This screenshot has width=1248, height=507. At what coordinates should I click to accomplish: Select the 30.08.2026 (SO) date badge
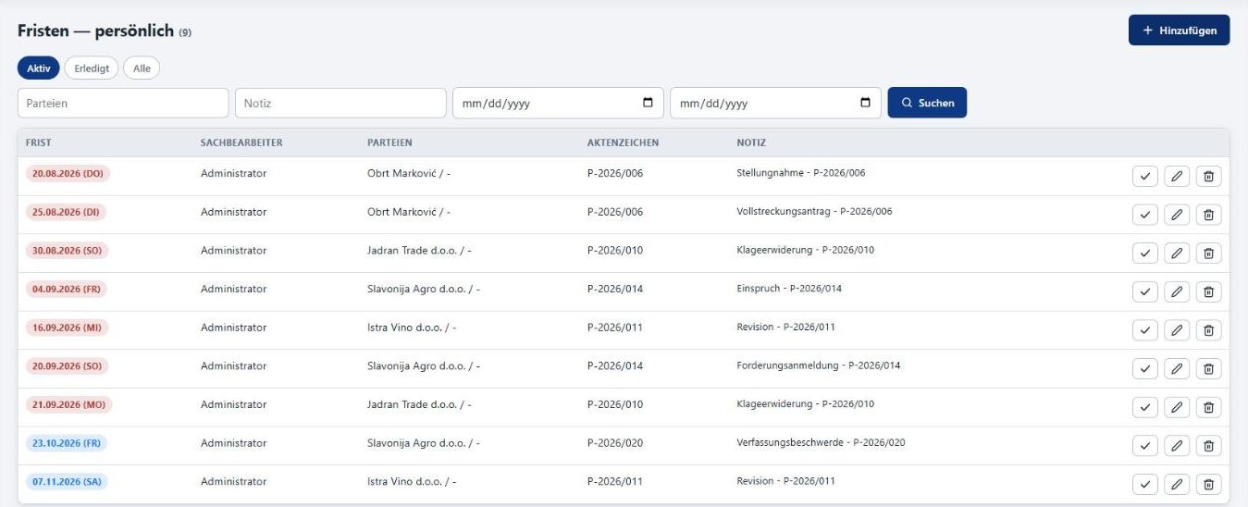pos(68,251)
